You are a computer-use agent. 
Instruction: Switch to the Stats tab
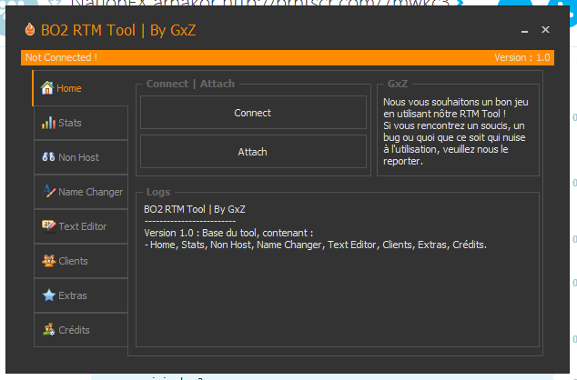[81, 123]
